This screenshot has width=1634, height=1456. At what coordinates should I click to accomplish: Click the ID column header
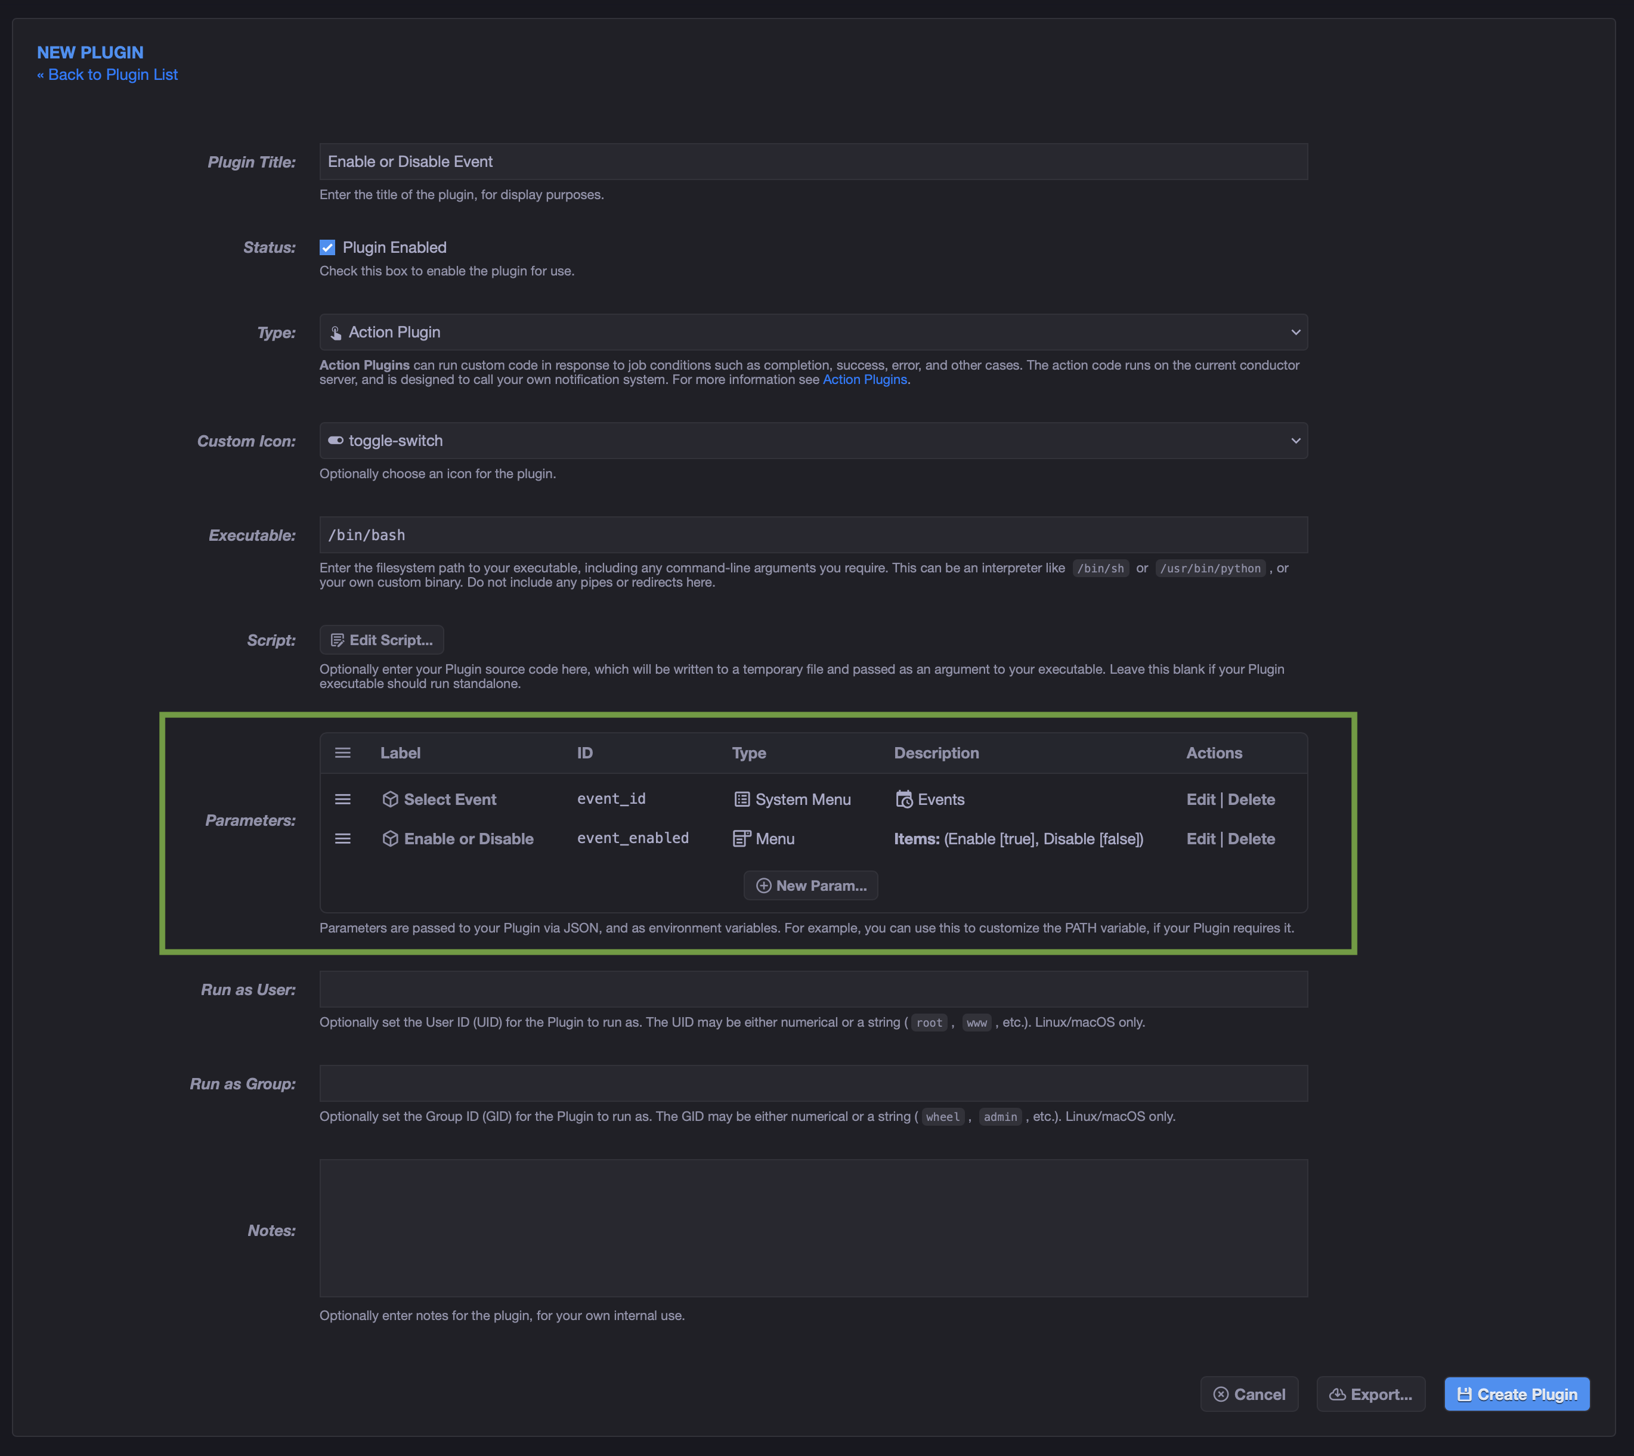click(585, 753)
